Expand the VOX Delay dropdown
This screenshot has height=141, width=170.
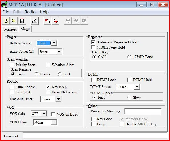pyautogui.click(x=54, y=122)
